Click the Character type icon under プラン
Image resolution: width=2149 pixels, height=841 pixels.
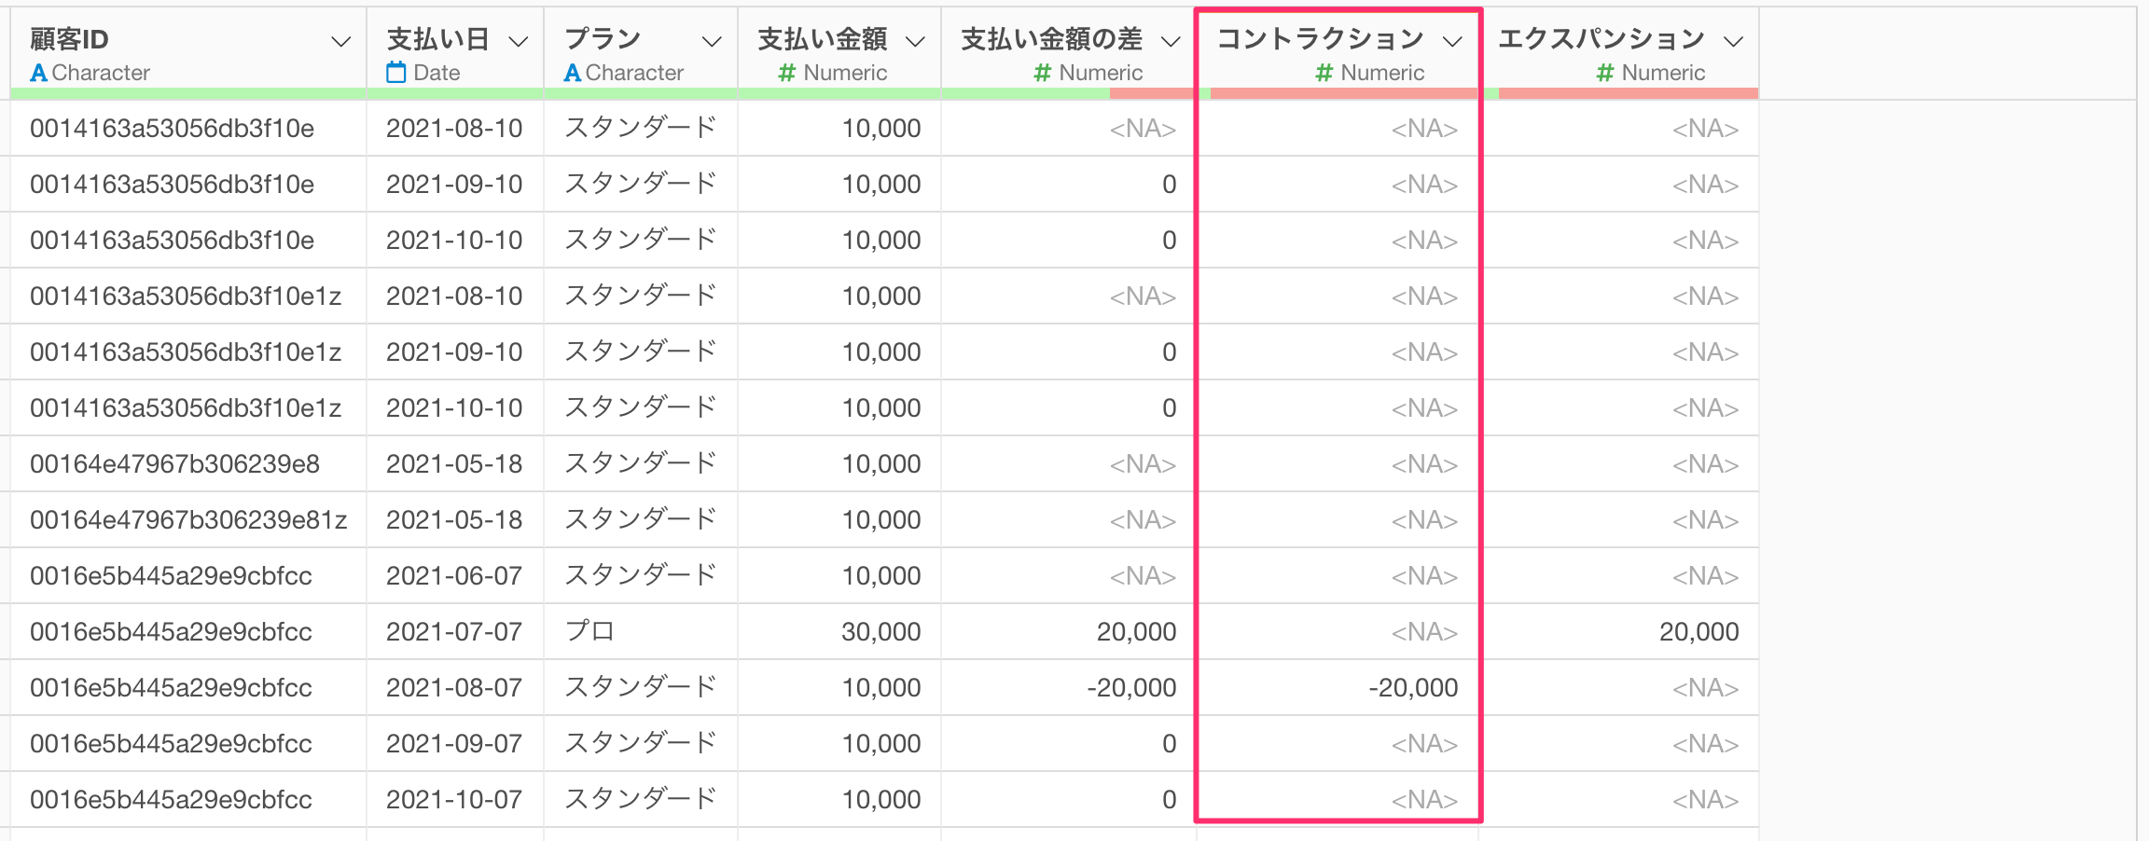click(572, 73)
